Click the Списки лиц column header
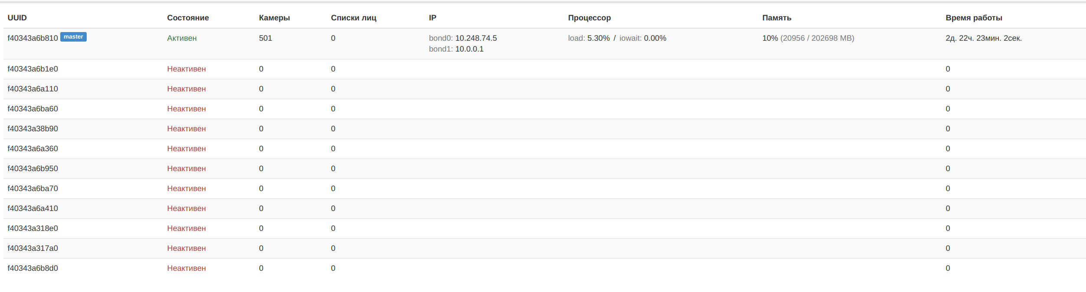 pyautogui.click(x=353, y=18)
